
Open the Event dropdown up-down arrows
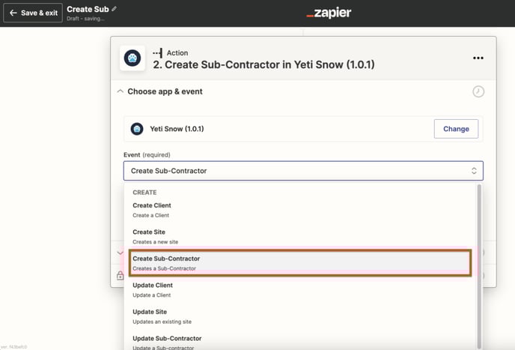pyautogui.click(x=474, y=171)
